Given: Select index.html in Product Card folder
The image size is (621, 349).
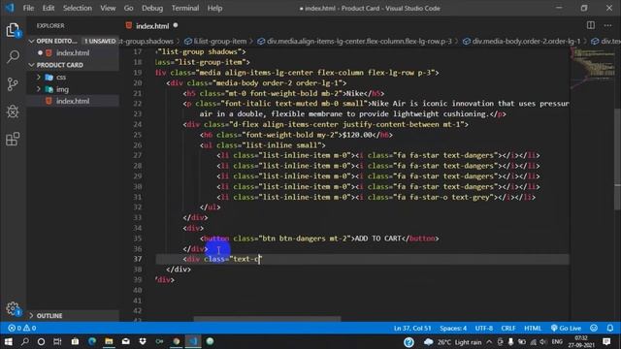Looking at the screenshot, I should [73, 101].
